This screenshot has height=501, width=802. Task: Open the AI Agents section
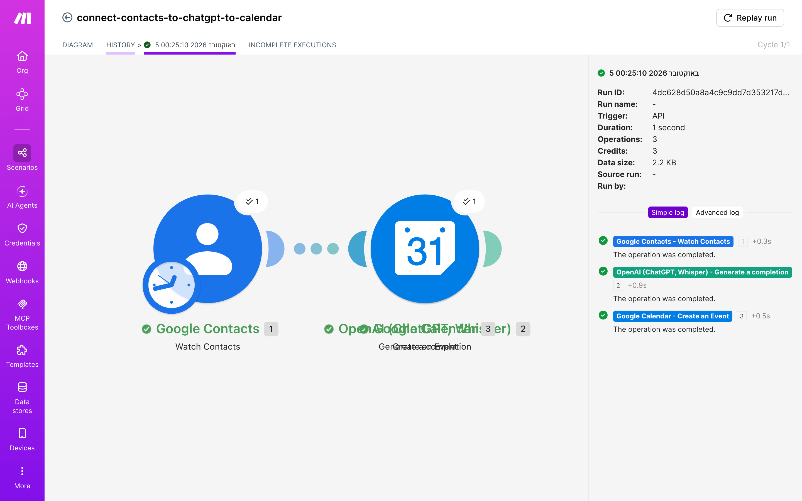[22, 197]
